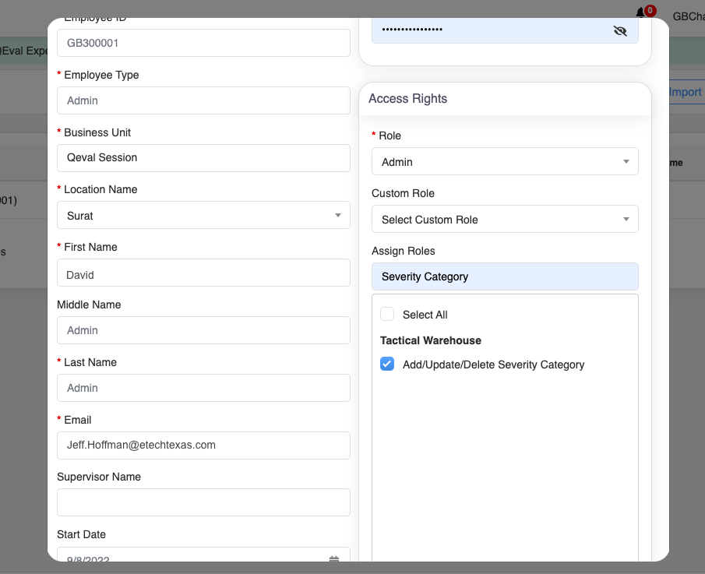Click the notification bell icon

pos(640,13)
